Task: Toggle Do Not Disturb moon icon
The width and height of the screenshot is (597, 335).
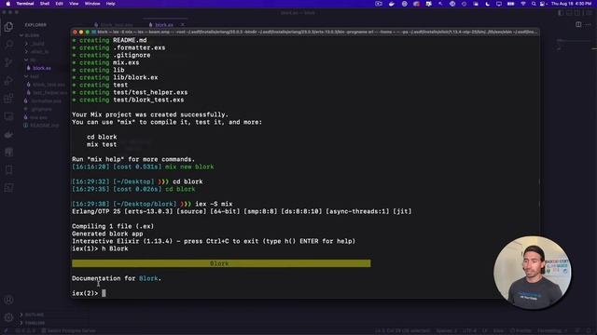Action: 487,4
